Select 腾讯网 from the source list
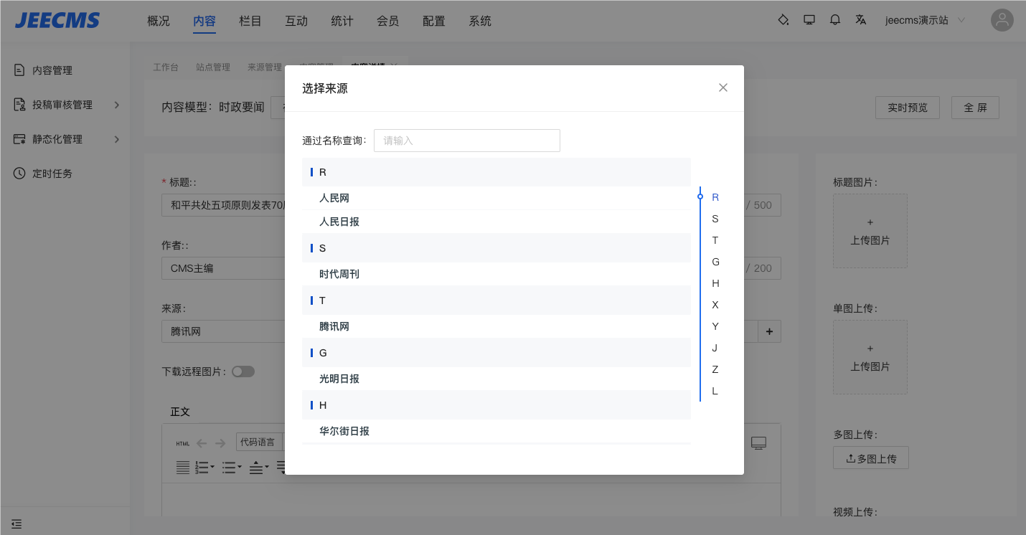1026x535 pixels. pos(334,326)
